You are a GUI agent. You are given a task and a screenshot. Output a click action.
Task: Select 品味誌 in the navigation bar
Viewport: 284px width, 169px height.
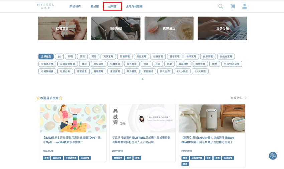(x=112, y=6)
